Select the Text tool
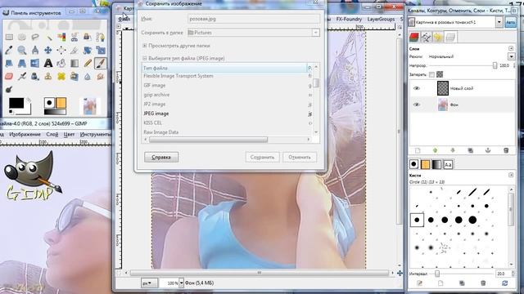 click(48, 63)
